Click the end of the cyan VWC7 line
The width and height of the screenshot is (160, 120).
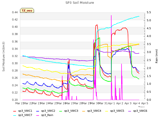pos(139,16)
